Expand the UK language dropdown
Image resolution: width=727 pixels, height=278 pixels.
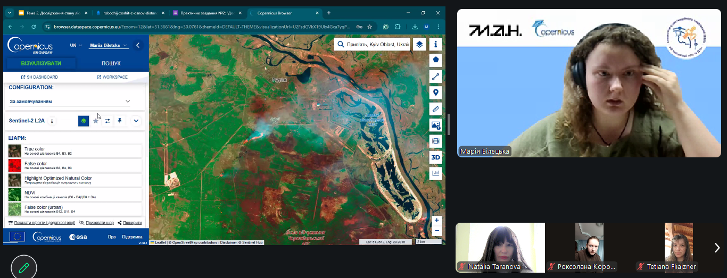pyautogui.click(x=76, y=45)
